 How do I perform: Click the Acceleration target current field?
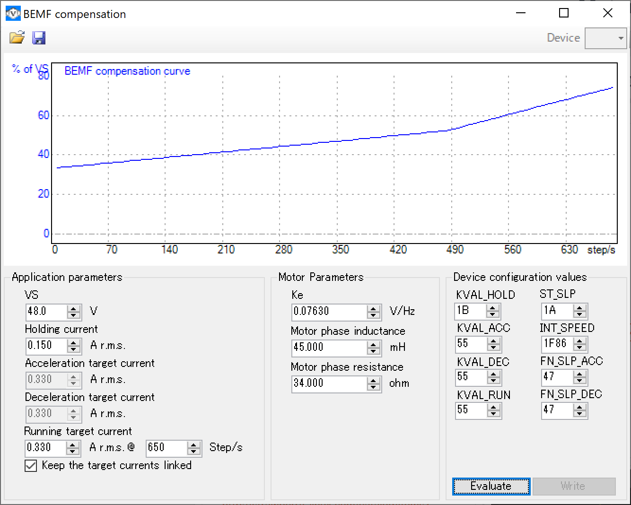click(46, 380)
